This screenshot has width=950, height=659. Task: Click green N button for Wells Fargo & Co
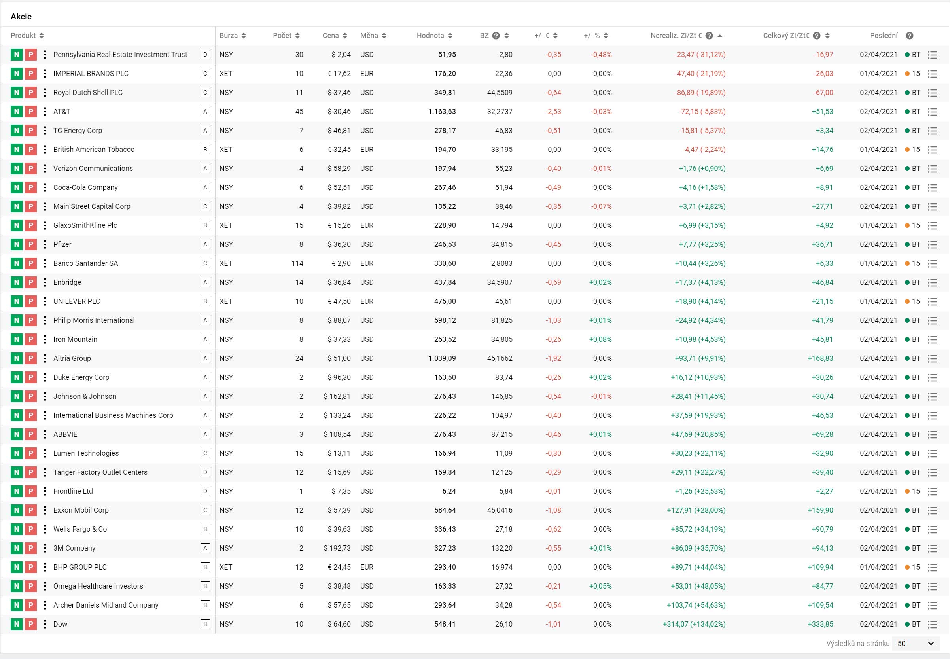coord(17,529)
